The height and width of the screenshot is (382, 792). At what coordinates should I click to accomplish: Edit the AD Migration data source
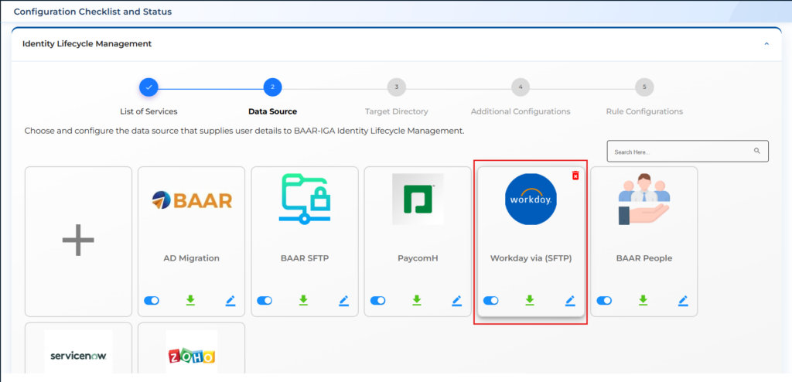click(230, 301)
